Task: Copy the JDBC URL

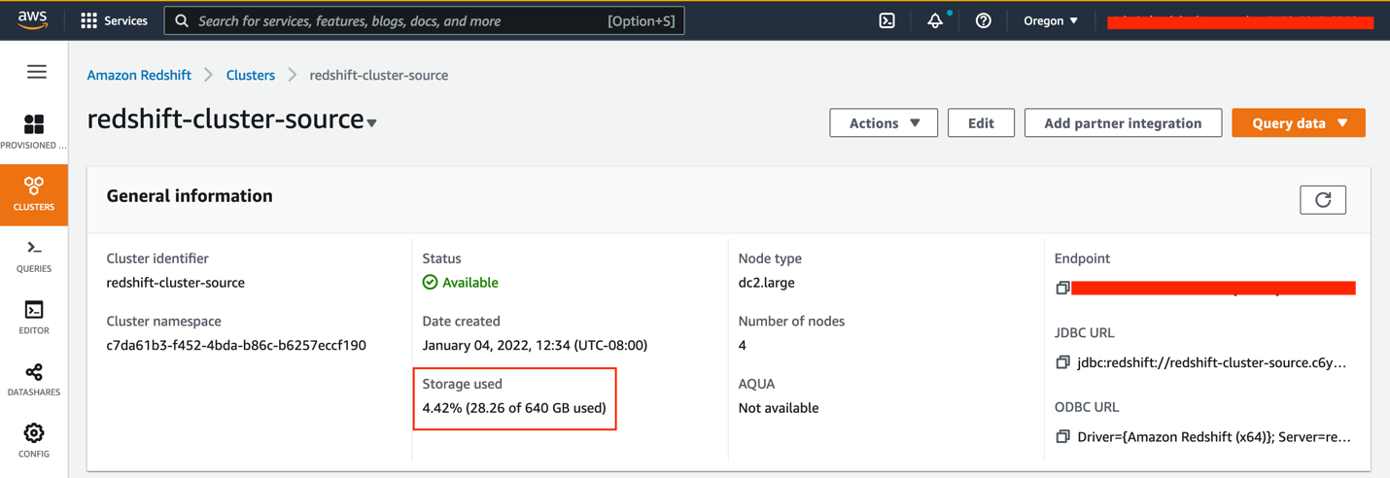Action: [x=1062, y=362]
